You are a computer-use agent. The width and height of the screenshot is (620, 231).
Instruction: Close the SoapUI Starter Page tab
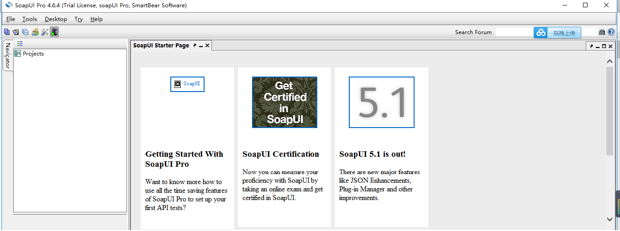[x=207, y=46]
